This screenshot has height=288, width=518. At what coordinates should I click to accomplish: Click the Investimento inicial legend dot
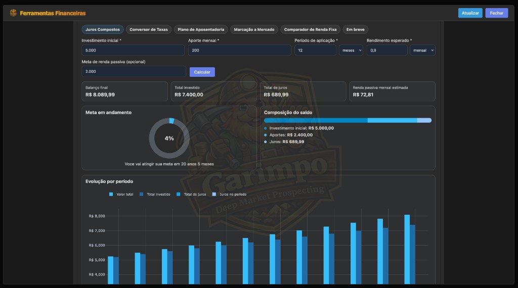(265, 128)
